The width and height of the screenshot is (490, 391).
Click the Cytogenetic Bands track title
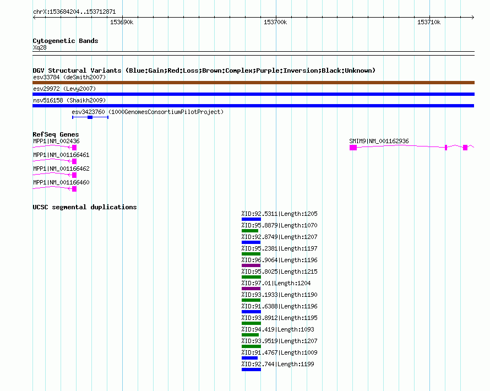click(66, 41)
